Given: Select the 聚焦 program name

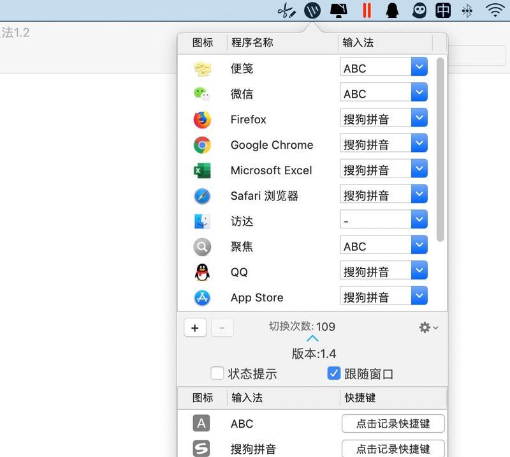Looking at the screenshot, I should (242, 246).
